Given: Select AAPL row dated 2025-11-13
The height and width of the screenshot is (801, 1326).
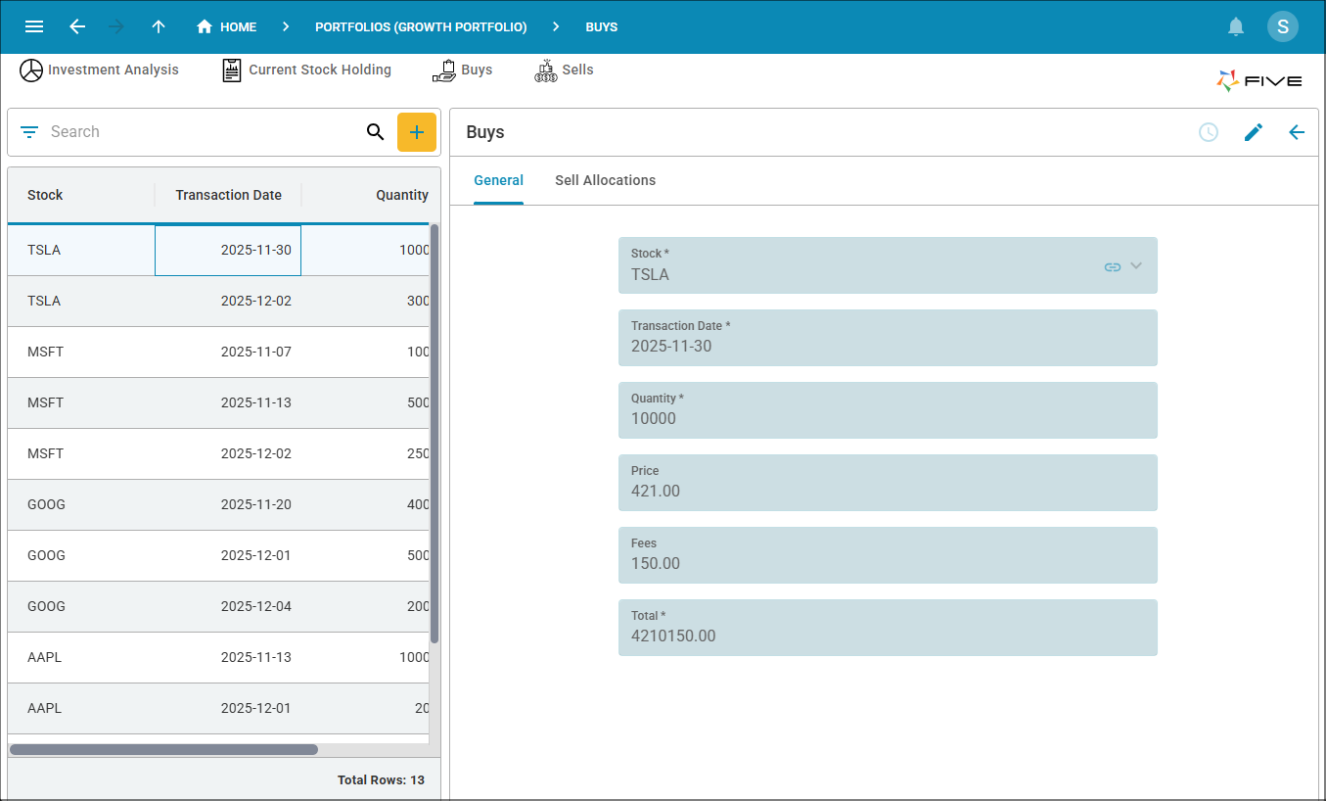Looking at the screenshot, I should [218, 657].
